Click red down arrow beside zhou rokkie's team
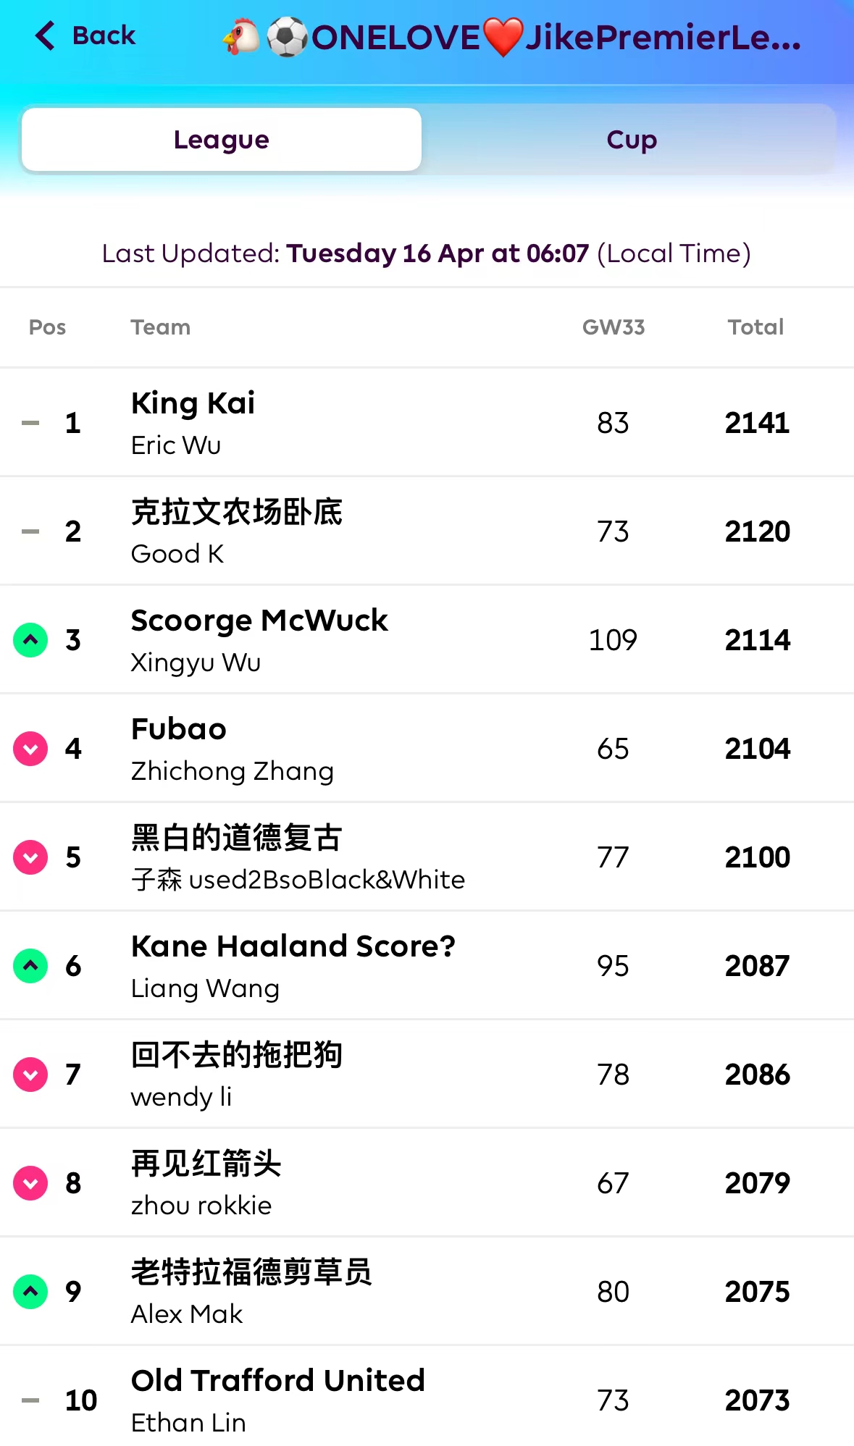The image size is (854, 1446). click(30, 1183)
